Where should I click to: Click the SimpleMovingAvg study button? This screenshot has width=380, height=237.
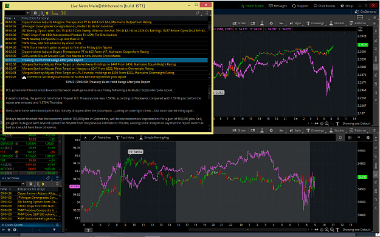pos(154,138)
